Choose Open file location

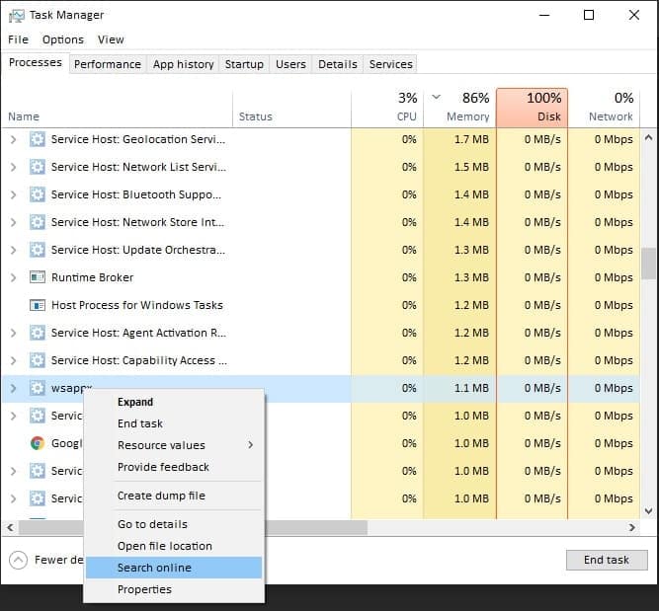(174, 546)
